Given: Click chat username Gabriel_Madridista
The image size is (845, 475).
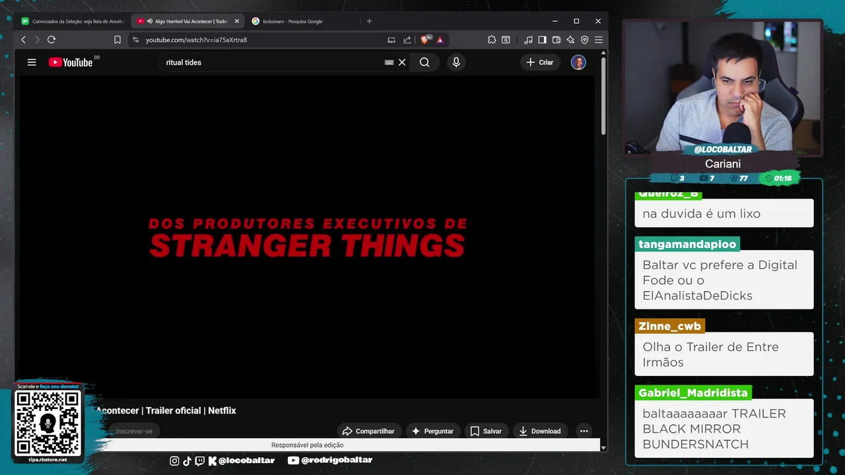Looking at the screenshot, I should click(693, 393).
